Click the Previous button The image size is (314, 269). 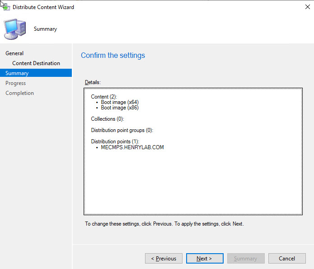tap(164, 259)
